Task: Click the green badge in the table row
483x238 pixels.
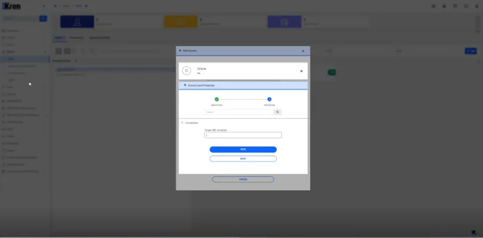Action: click(332, 72)
